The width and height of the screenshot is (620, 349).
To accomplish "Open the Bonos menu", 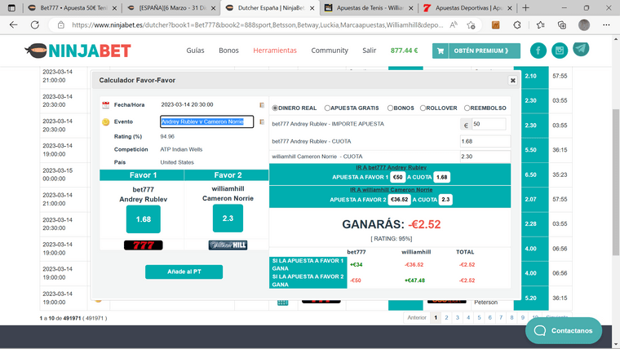I will coord(228,51).
